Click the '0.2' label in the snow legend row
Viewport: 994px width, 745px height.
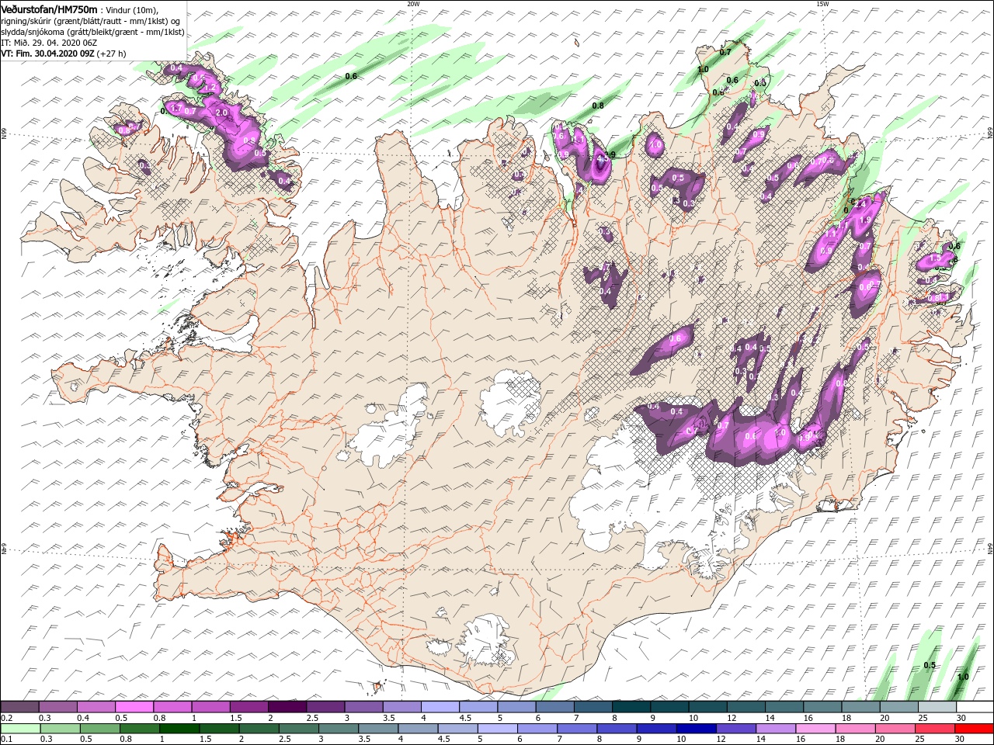point(6,718)
